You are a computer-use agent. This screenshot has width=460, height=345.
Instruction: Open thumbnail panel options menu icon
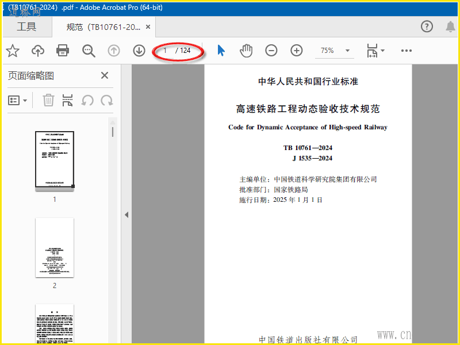[x=17, y=100]
